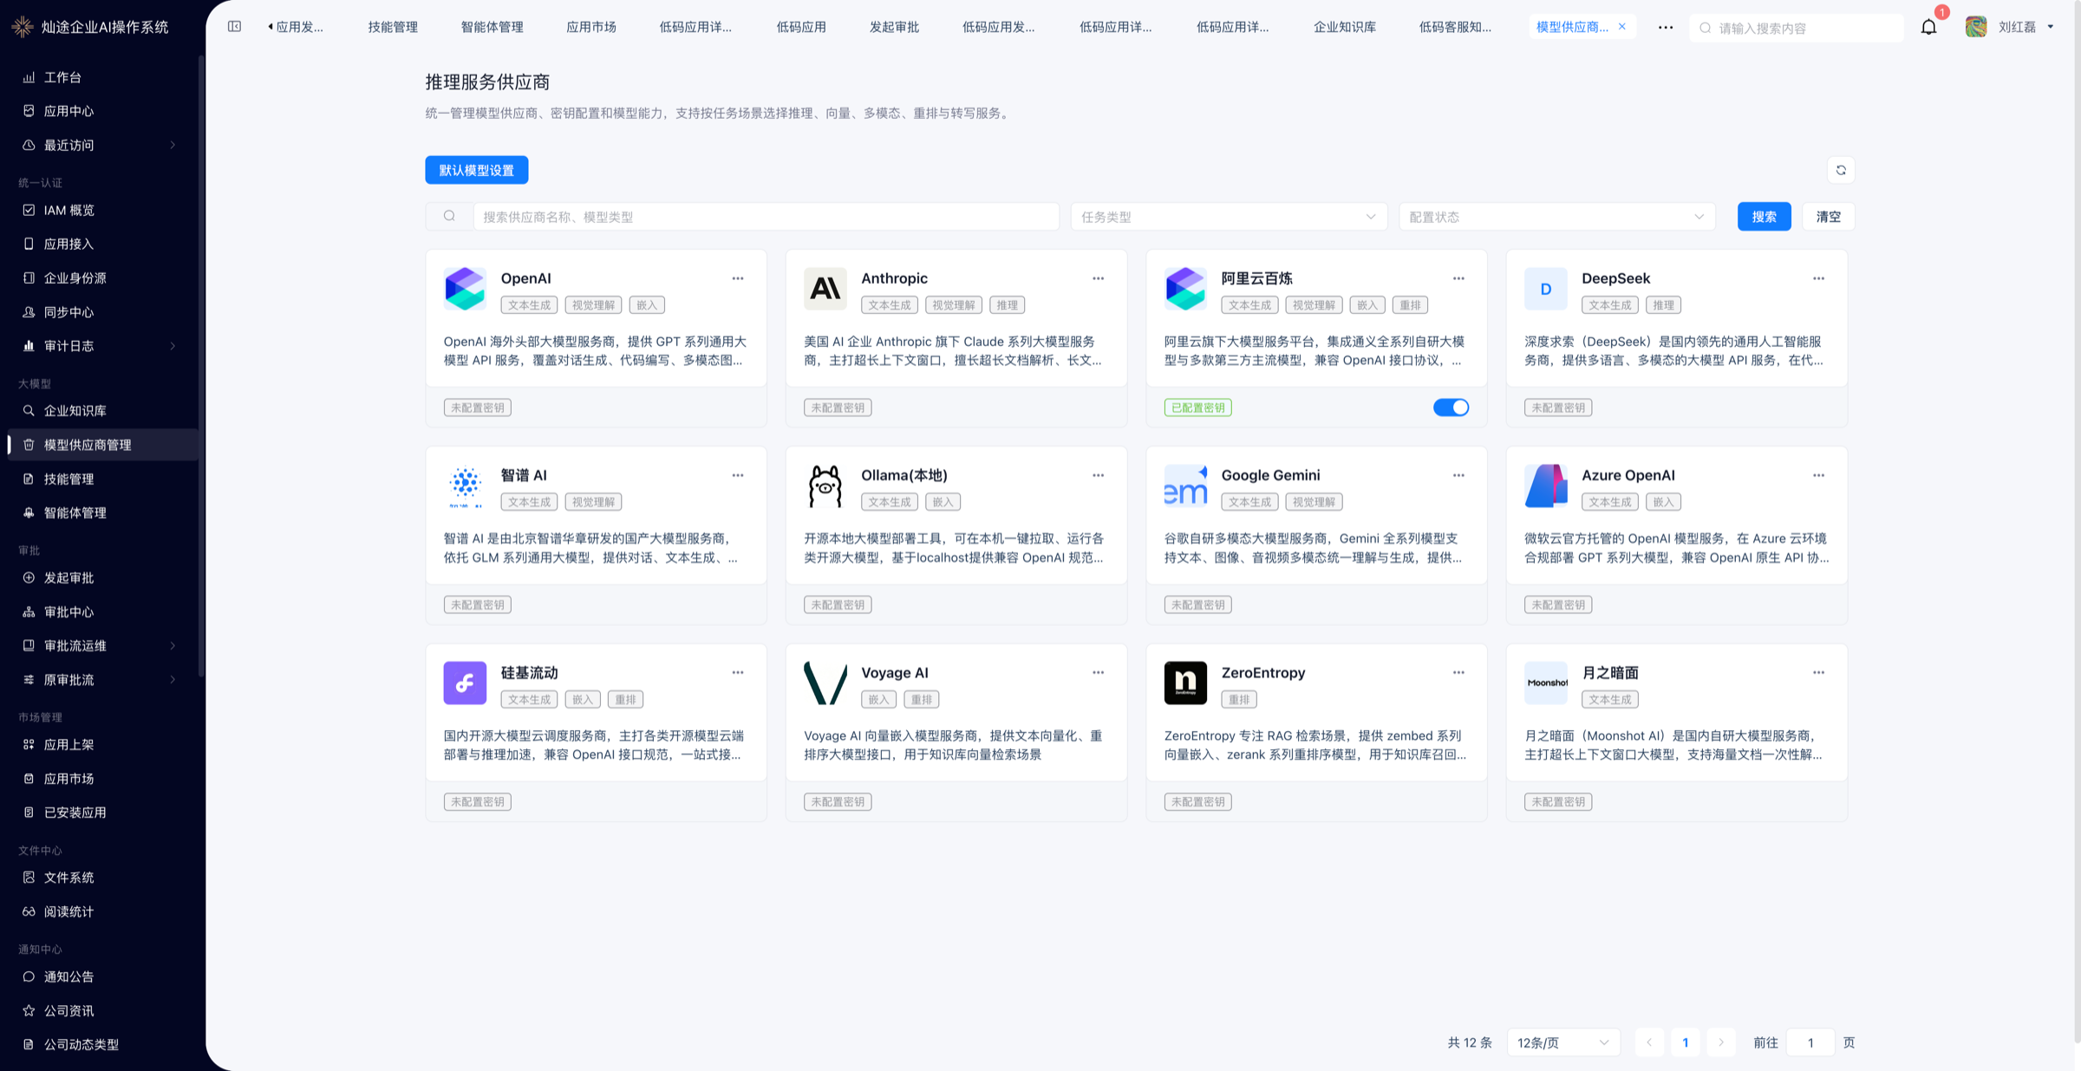Open the more menu on 阿里云百炼 card
The height and width of the screenshot is (1071, 2081).
(1458, 278)
